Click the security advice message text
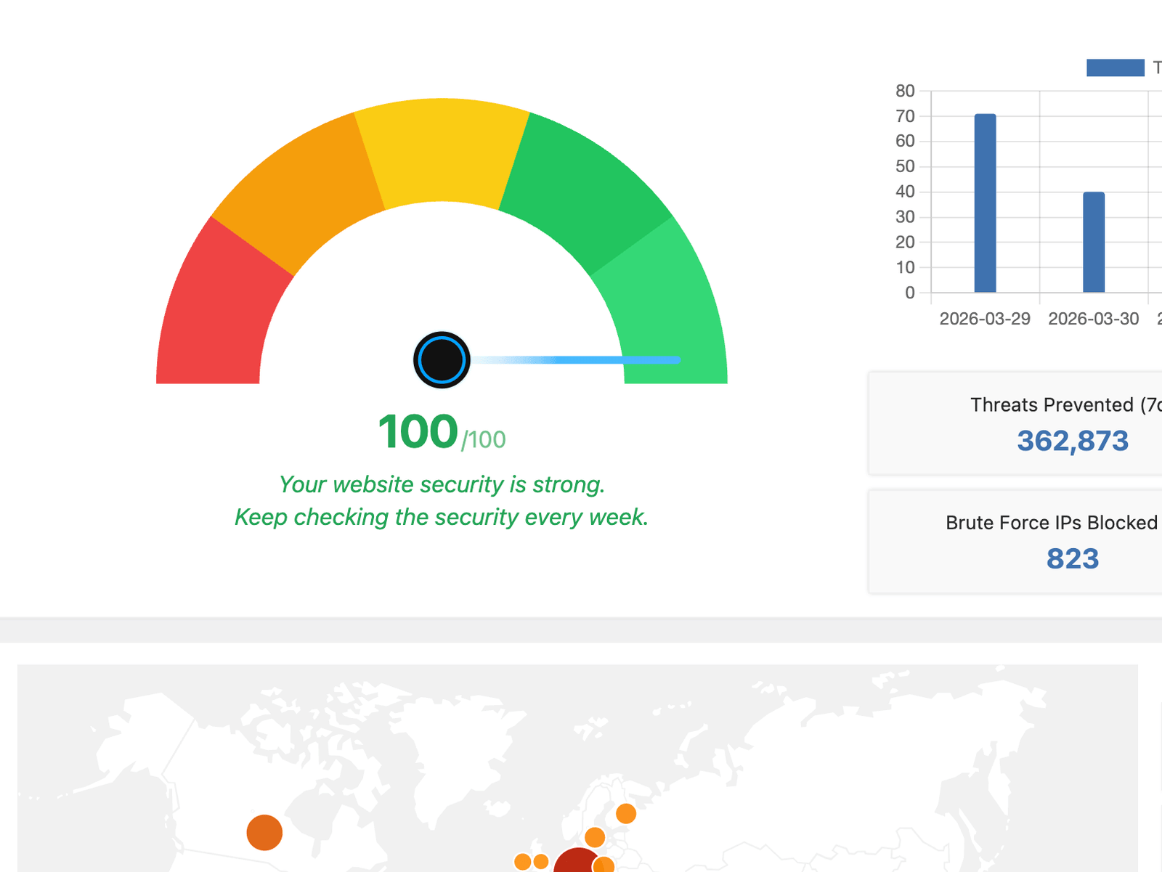The width and height of the screenshot is (1162, 872). 442,501
